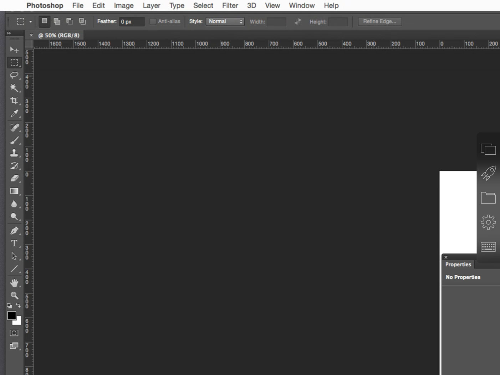The height and width of the screenshot is (375, 500).
Task: Open the Type menu
Action: 177,5
